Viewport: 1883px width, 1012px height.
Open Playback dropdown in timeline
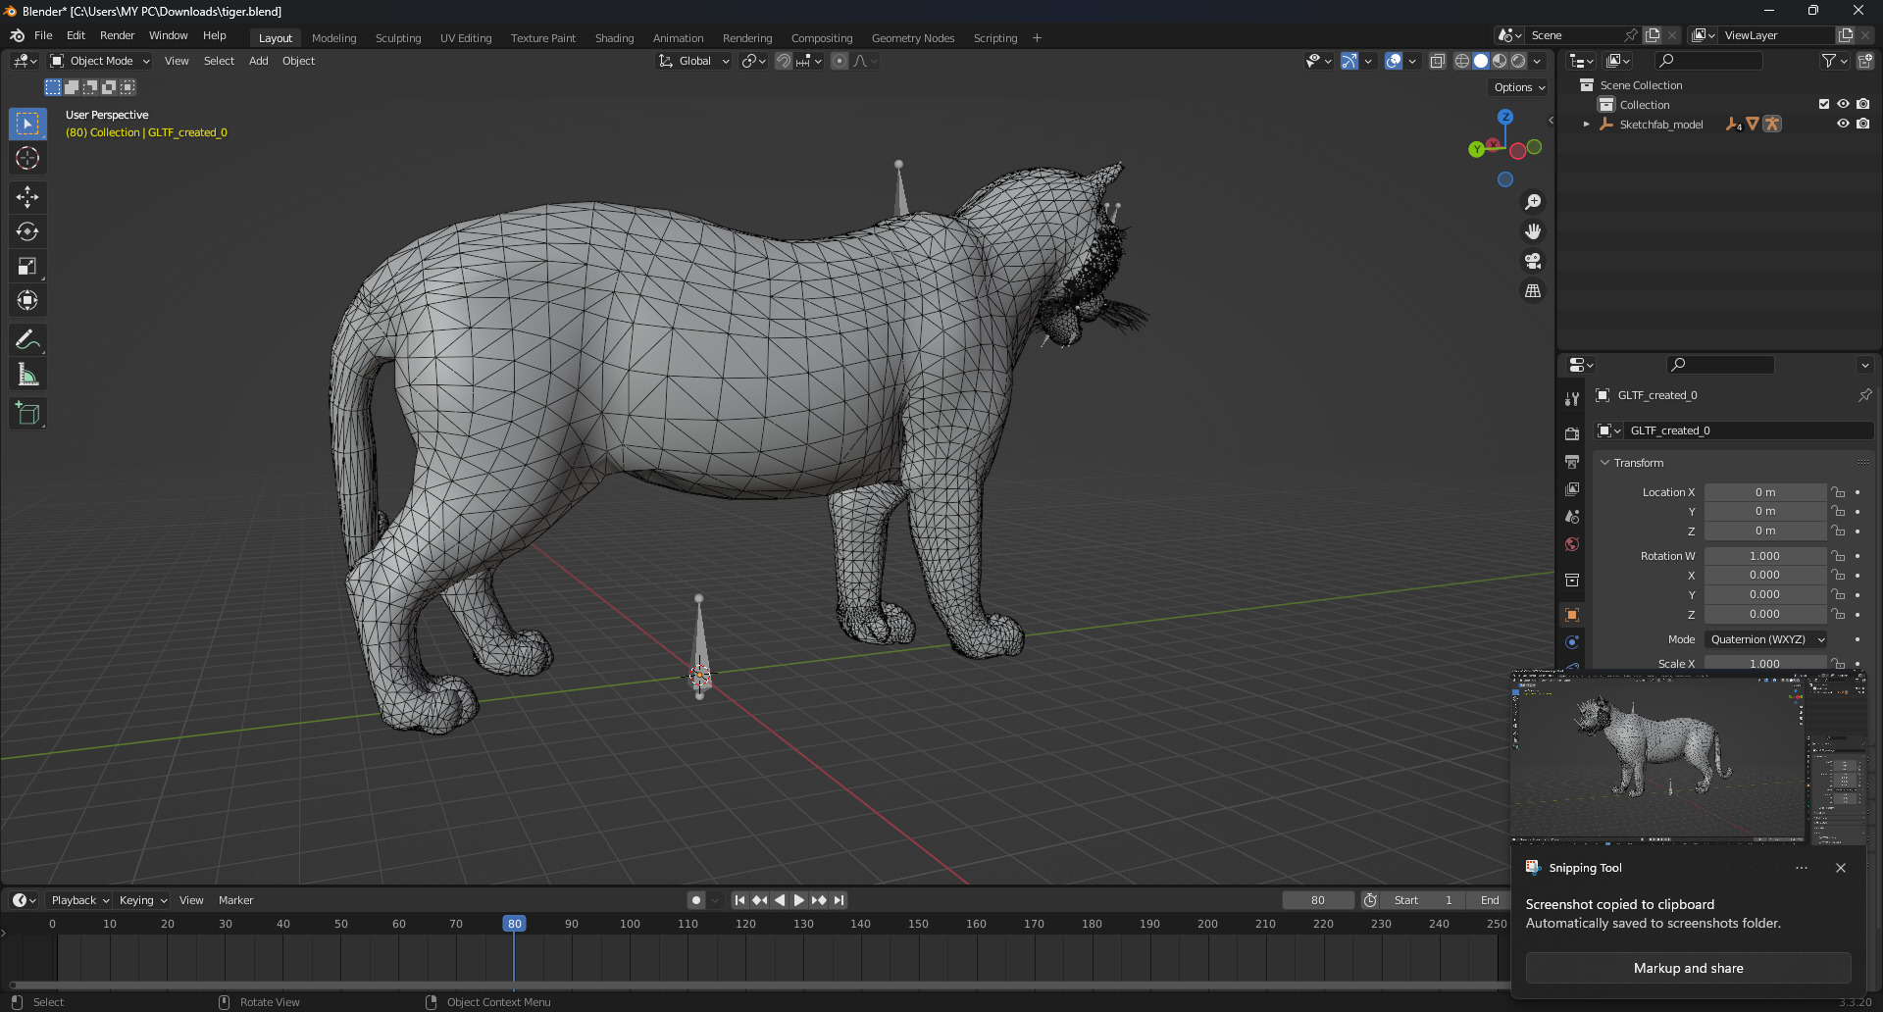(x=78, y=900)
